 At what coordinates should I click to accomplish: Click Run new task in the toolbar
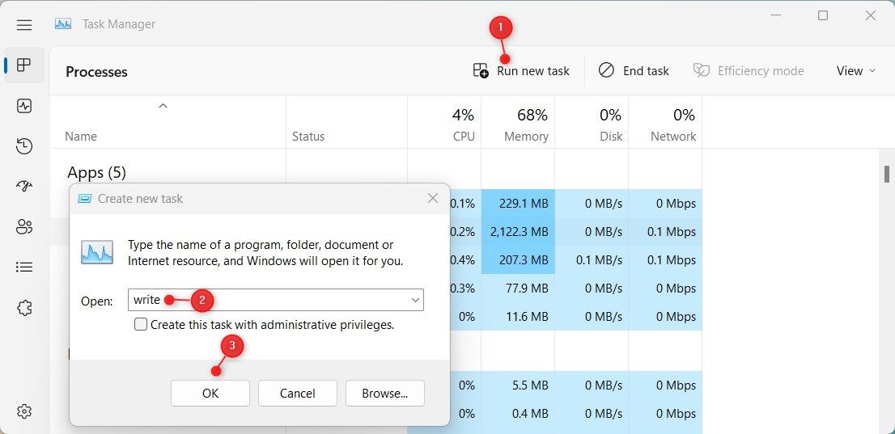(522, 71)
